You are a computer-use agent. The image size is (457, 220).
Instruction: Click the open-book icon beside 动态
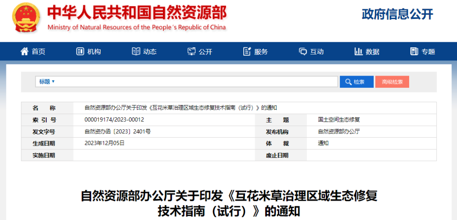point(136,52)
